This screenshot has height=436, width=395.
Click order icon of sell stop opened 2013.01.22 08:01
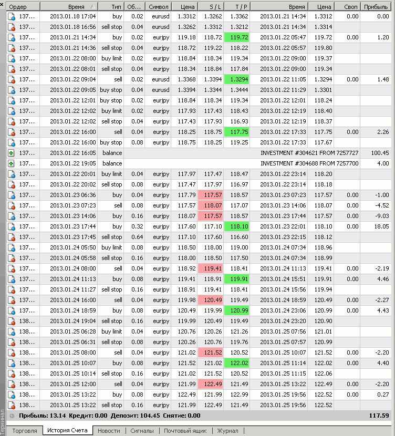tap(12, 69)
